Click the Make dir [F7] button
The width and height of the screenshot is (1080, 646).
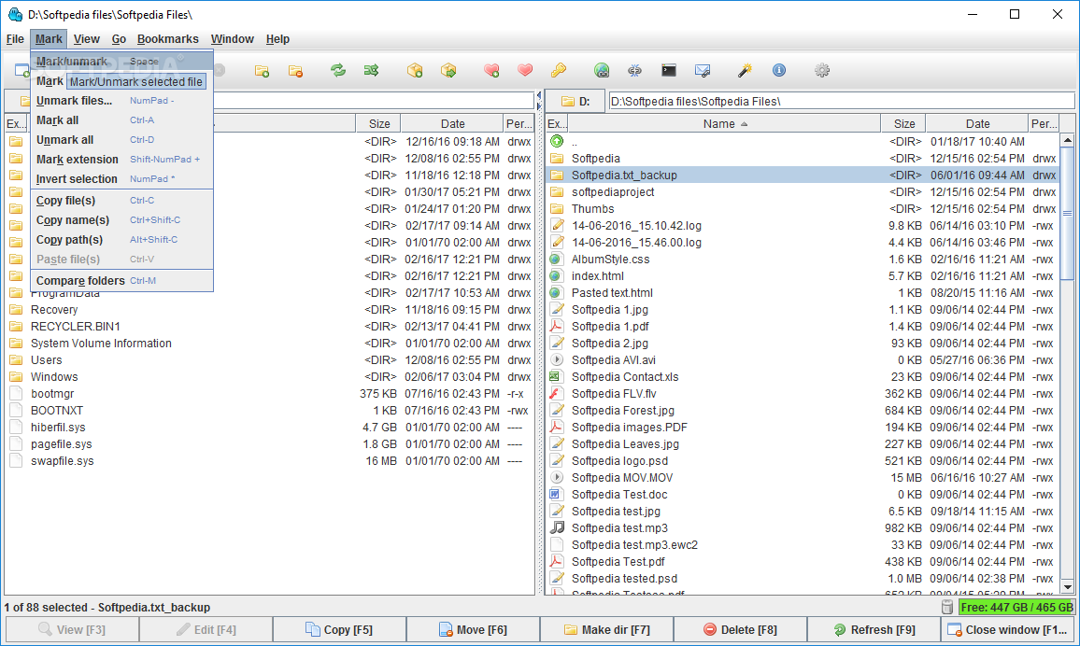click(606, 629)
